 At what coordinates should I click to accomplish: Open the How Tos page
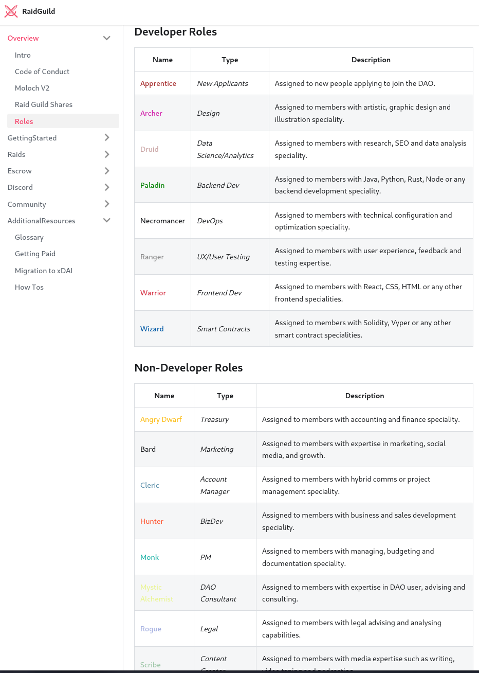coord(29,287)
